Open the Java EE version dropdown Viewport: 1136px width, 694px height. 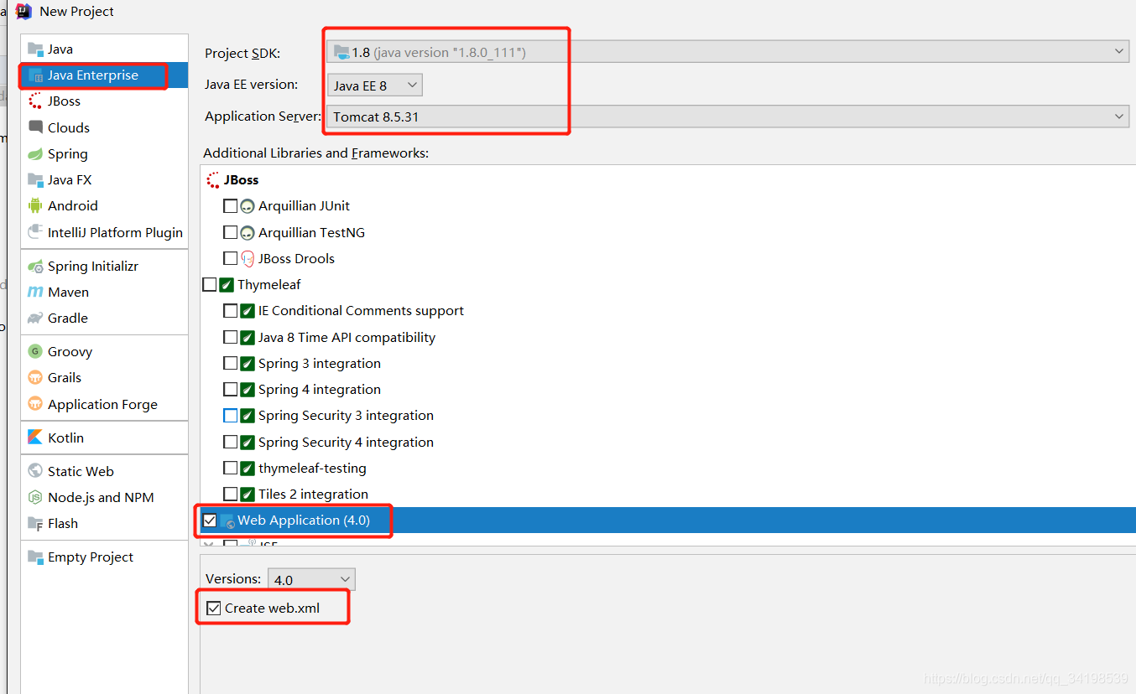(374, 85)
